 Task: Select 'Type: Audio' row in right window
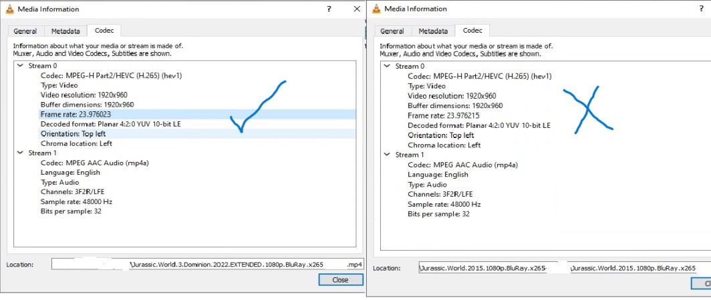427,185
